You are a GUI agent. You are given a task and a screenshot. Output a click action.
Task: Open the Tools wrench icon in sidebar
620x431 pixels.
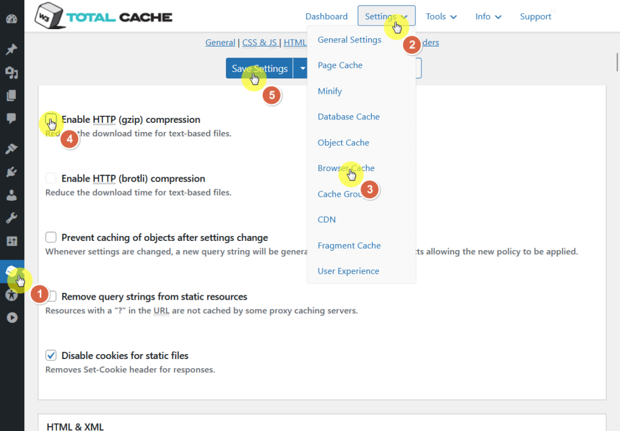pos(12,218)
